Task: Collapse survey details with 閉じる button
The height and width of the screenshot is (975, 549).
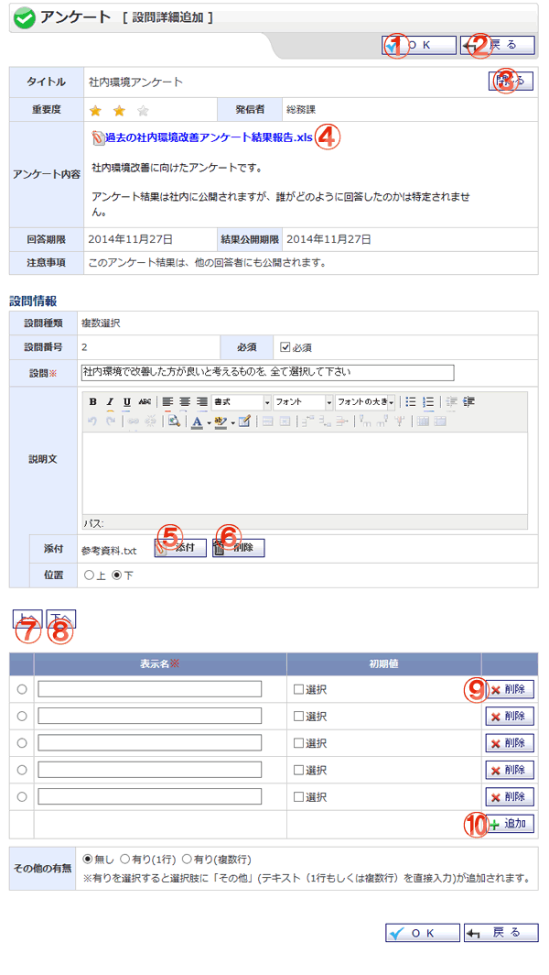Action: [x=511, y=81]
